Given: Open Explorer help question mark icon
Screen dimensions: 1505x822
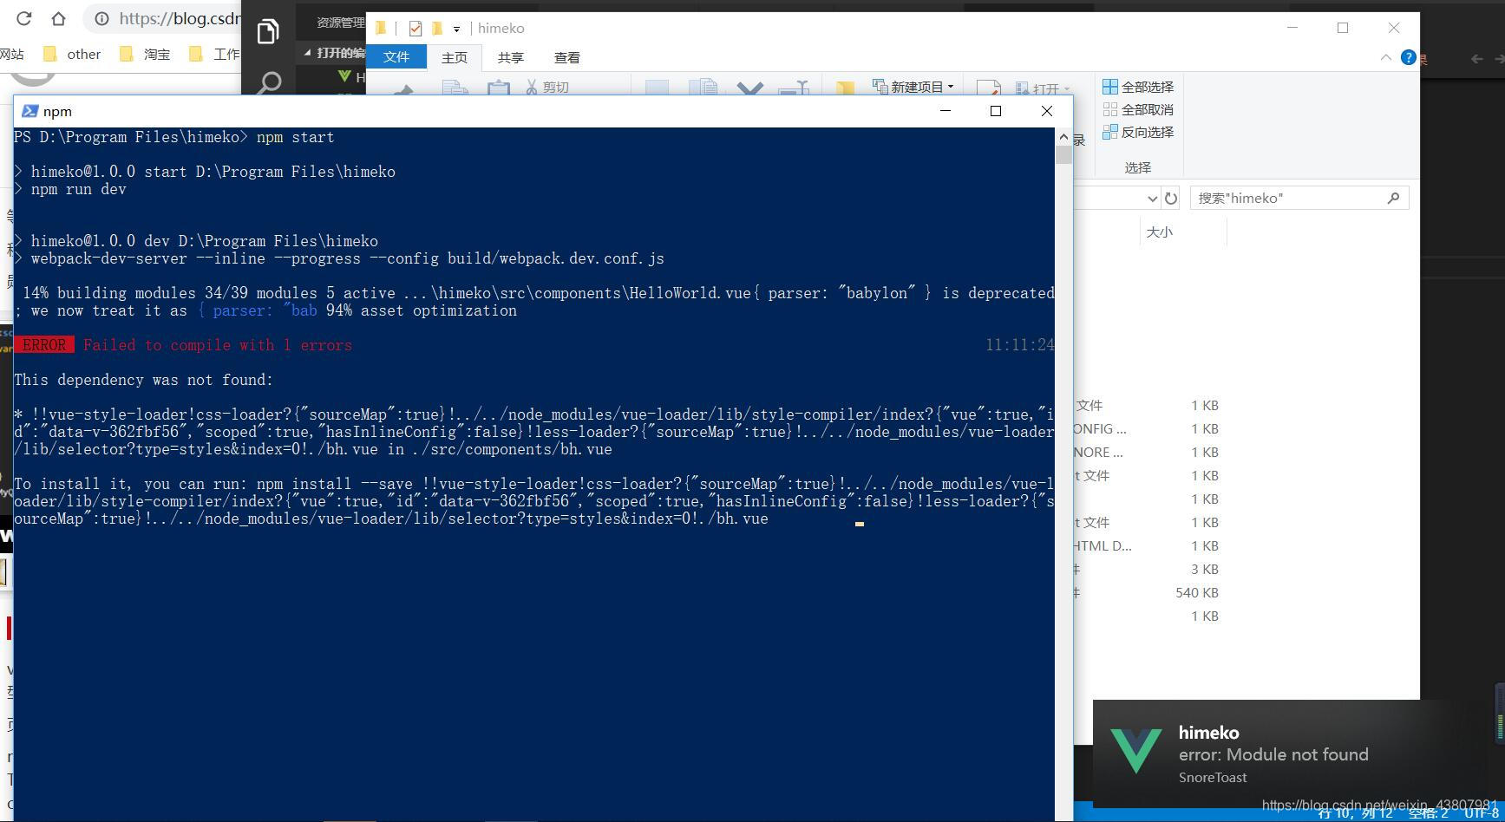Looking at the screenshot, I should coord(1409,57).
